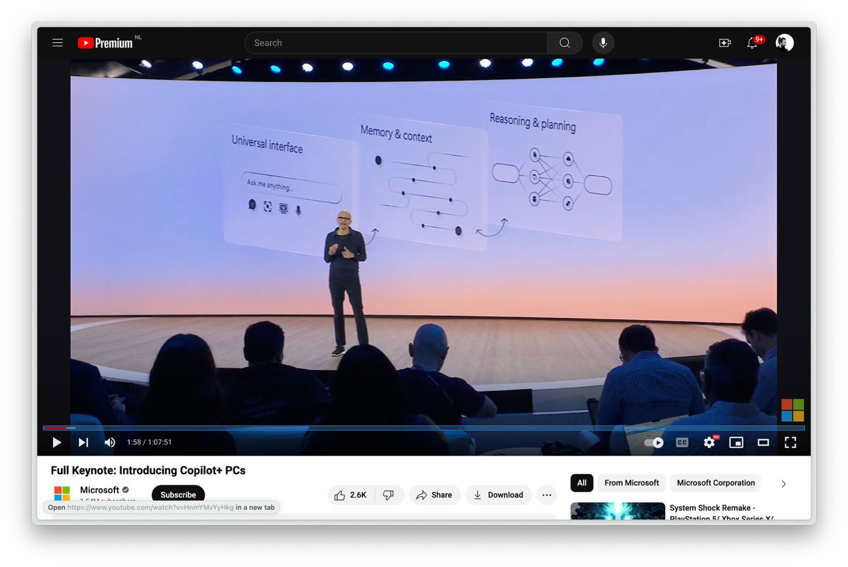Subscribe to the Microsoft channel
Viewport: 848px width, 567px height.
click(x=178, y=495)
